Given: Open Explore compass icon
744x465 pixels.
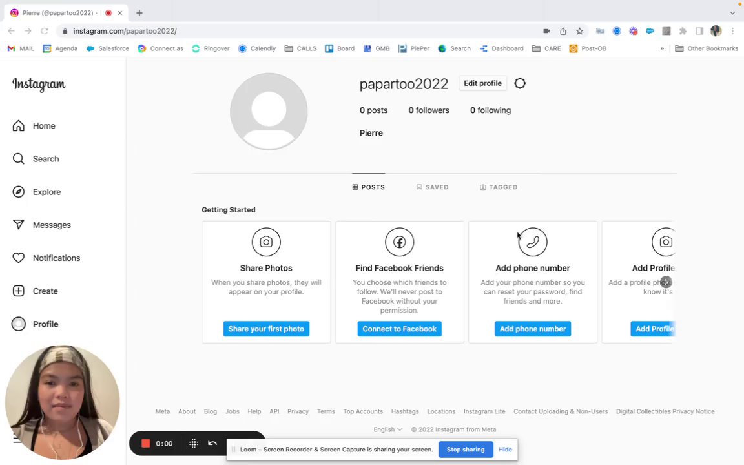Looking at the screenshot, I should pos(19,192).
